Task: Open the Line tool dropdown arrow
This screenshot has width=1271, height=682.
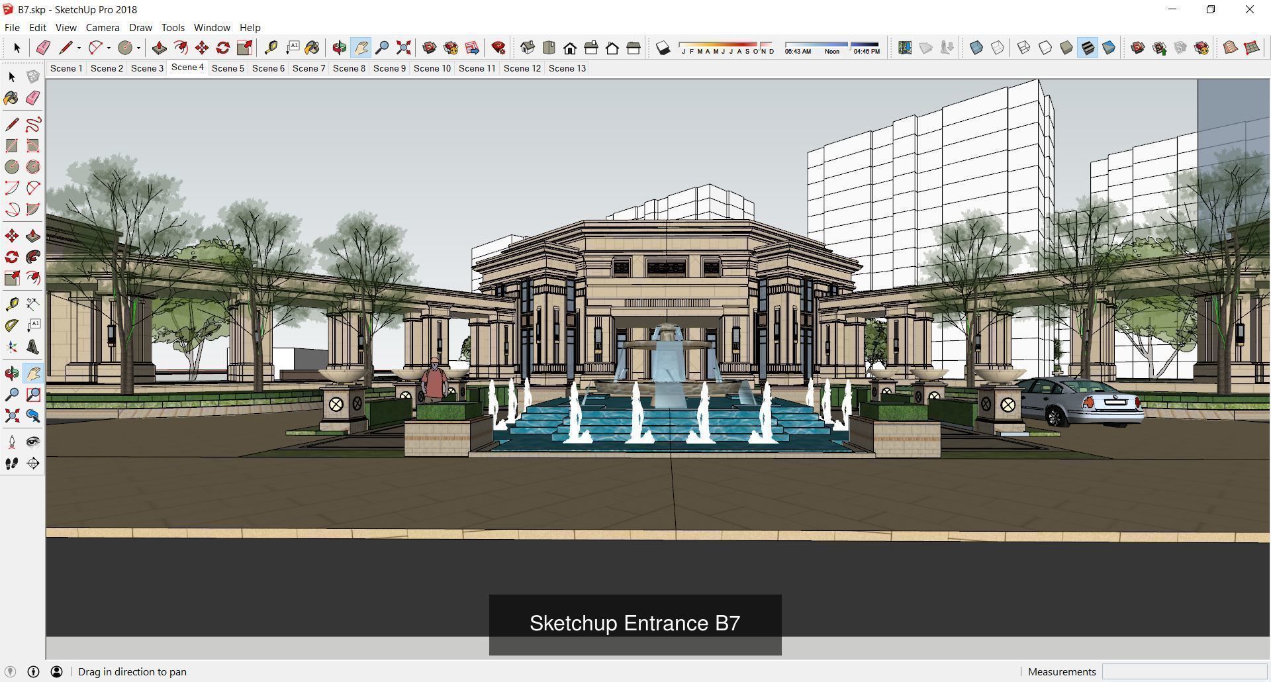Action: [x=77, y=48]
